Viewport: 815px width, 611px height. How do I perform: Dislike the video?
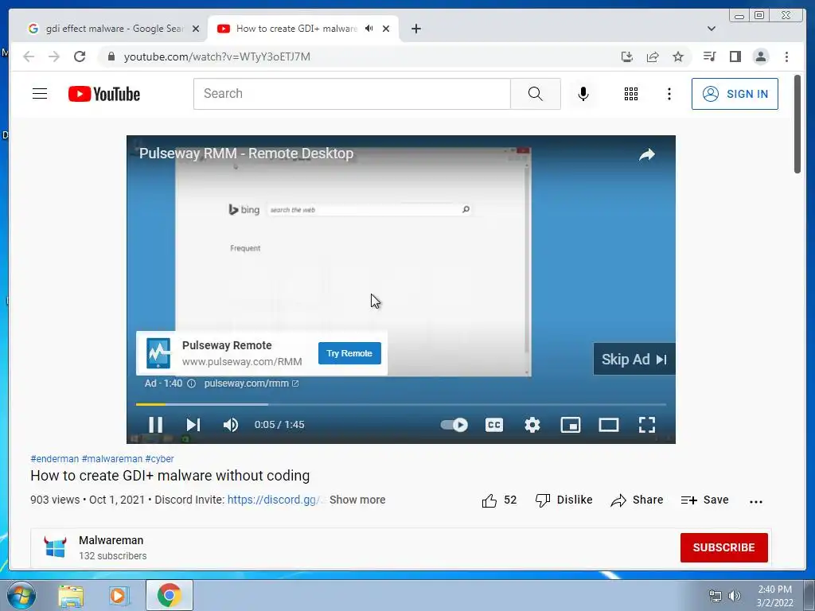(x=564, y=500)
